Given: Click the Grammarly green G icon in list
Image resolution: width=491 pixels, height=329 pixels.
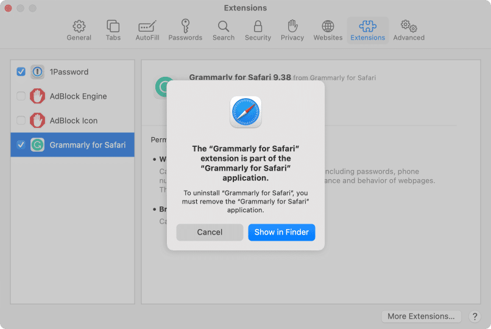Looking at the screenshot, I should coord(37,144).
